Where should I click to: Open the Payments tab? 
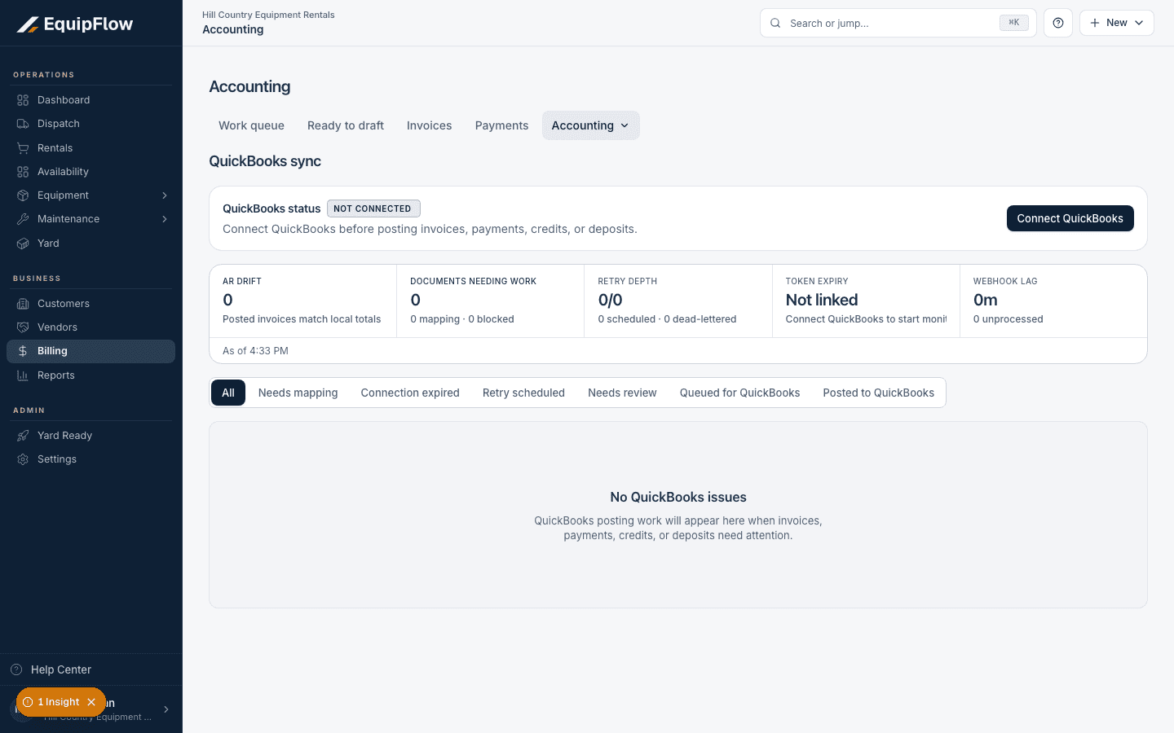[502, 125]
